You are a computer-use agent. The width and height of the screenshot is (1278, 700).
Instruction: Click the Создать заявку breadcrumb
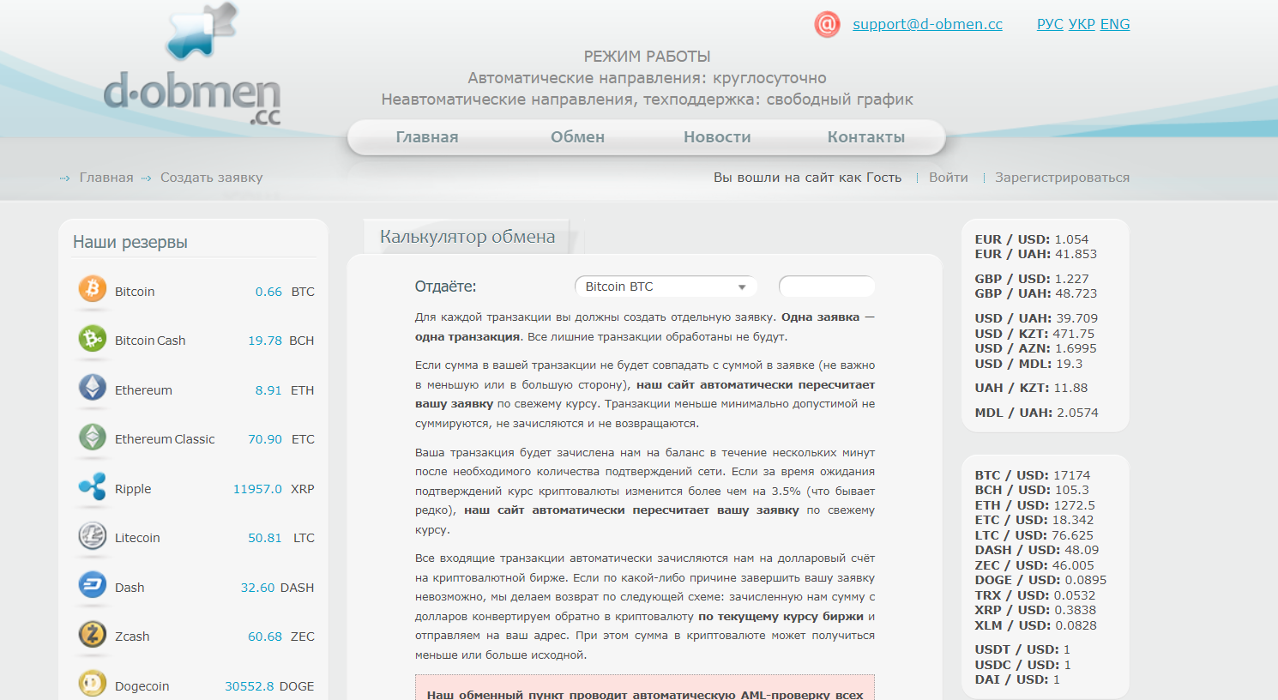[212, 178]
